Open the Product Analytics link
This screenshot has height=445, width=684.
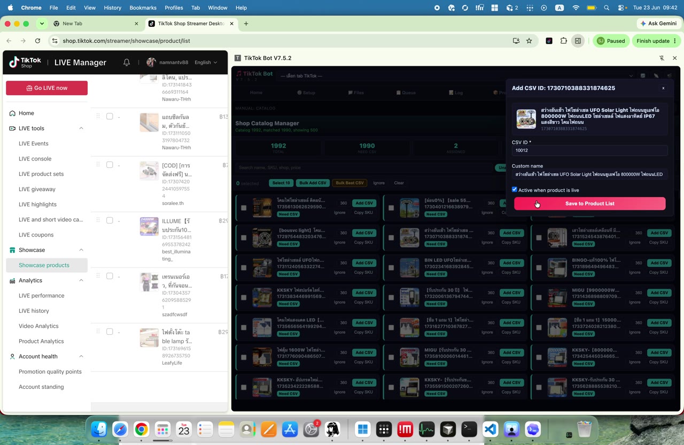[41, 341]
